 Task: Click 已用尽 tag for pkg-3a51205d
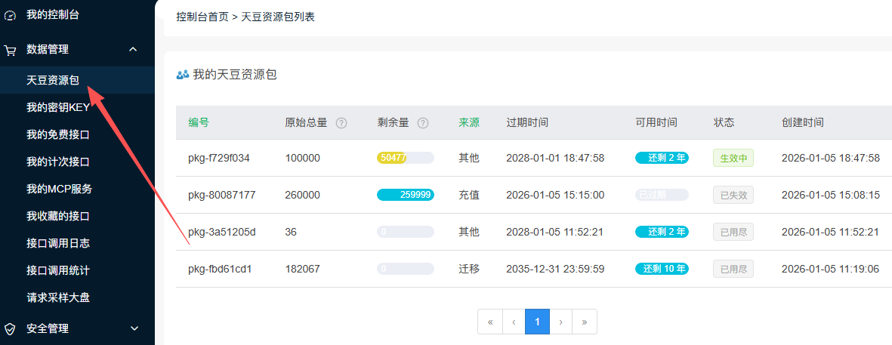[x=733, y=232]
